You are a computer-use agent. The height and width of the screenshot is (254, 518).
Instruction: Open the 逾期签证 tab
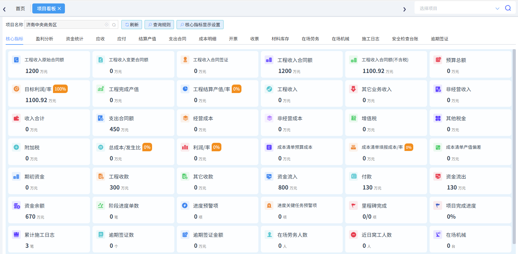click(440, 39)
